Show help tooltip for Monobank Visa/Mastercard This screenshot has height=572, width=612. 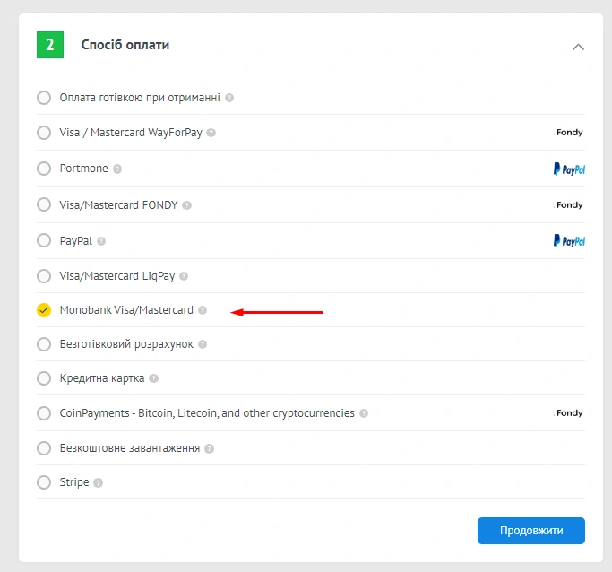click(203, 310)
